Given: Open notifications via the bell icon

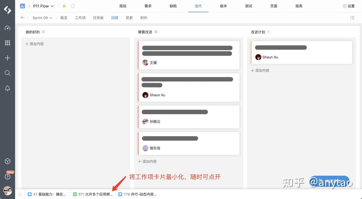Looking at the screenshot, I should pos(8,88).
